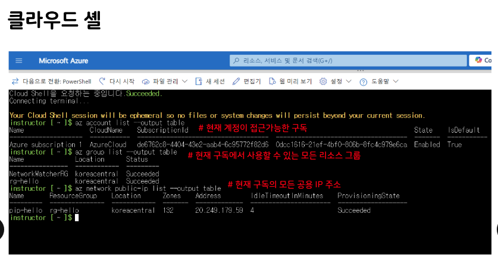Screen dimensions: 498x264
Task: Open the Copilot button
Action: click(x=480, y=60)
